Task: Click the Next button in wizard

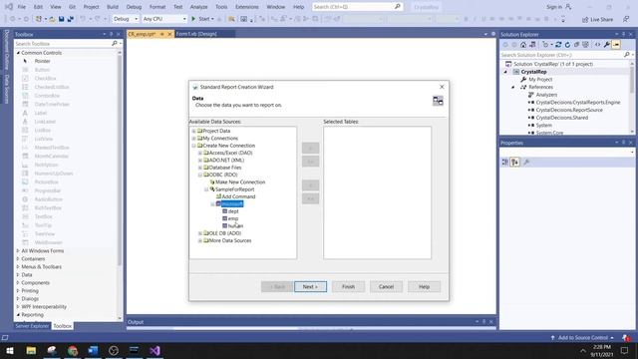Action: click(310, 286)
